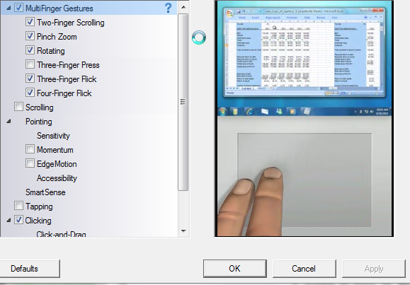
Task: Click the scrollbar down arrow
Action: click(x=183, y=231)
